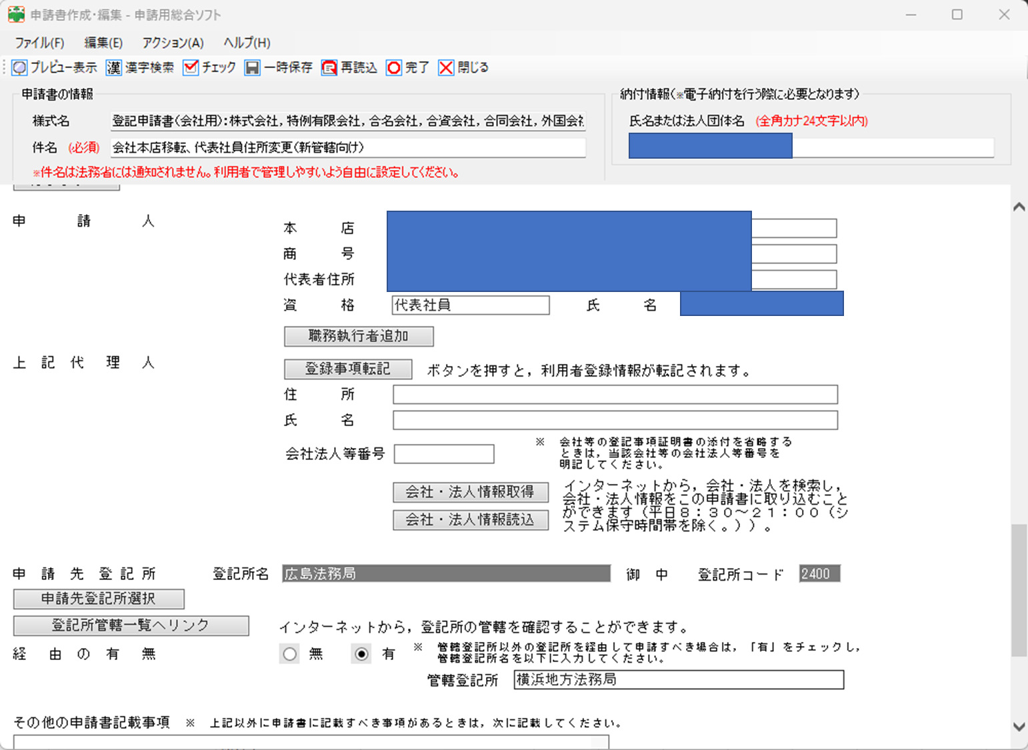Image resolution: width=1028 pixels, height=750 pixels.
Task: Click the 登記所名 field showing 広島法務局
Action: point(446,573)
